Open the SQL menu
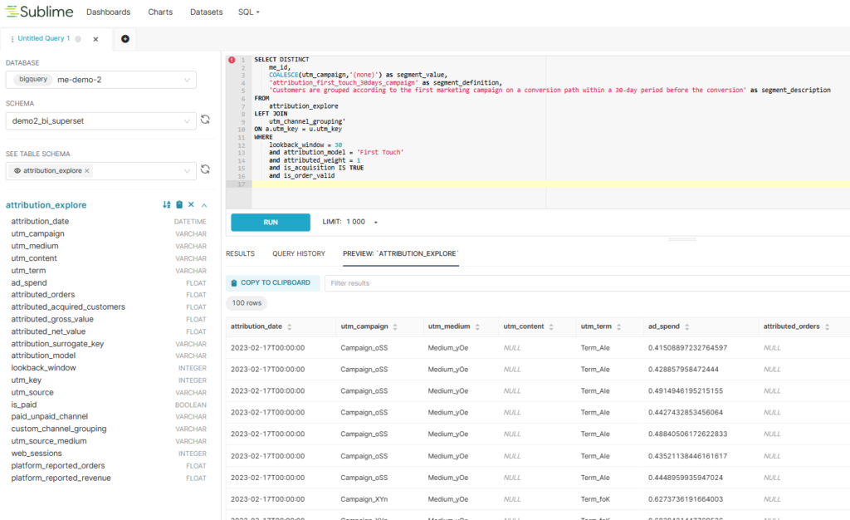Image resolution: width=850 pixels, height=520 pixels. point(248,12)
